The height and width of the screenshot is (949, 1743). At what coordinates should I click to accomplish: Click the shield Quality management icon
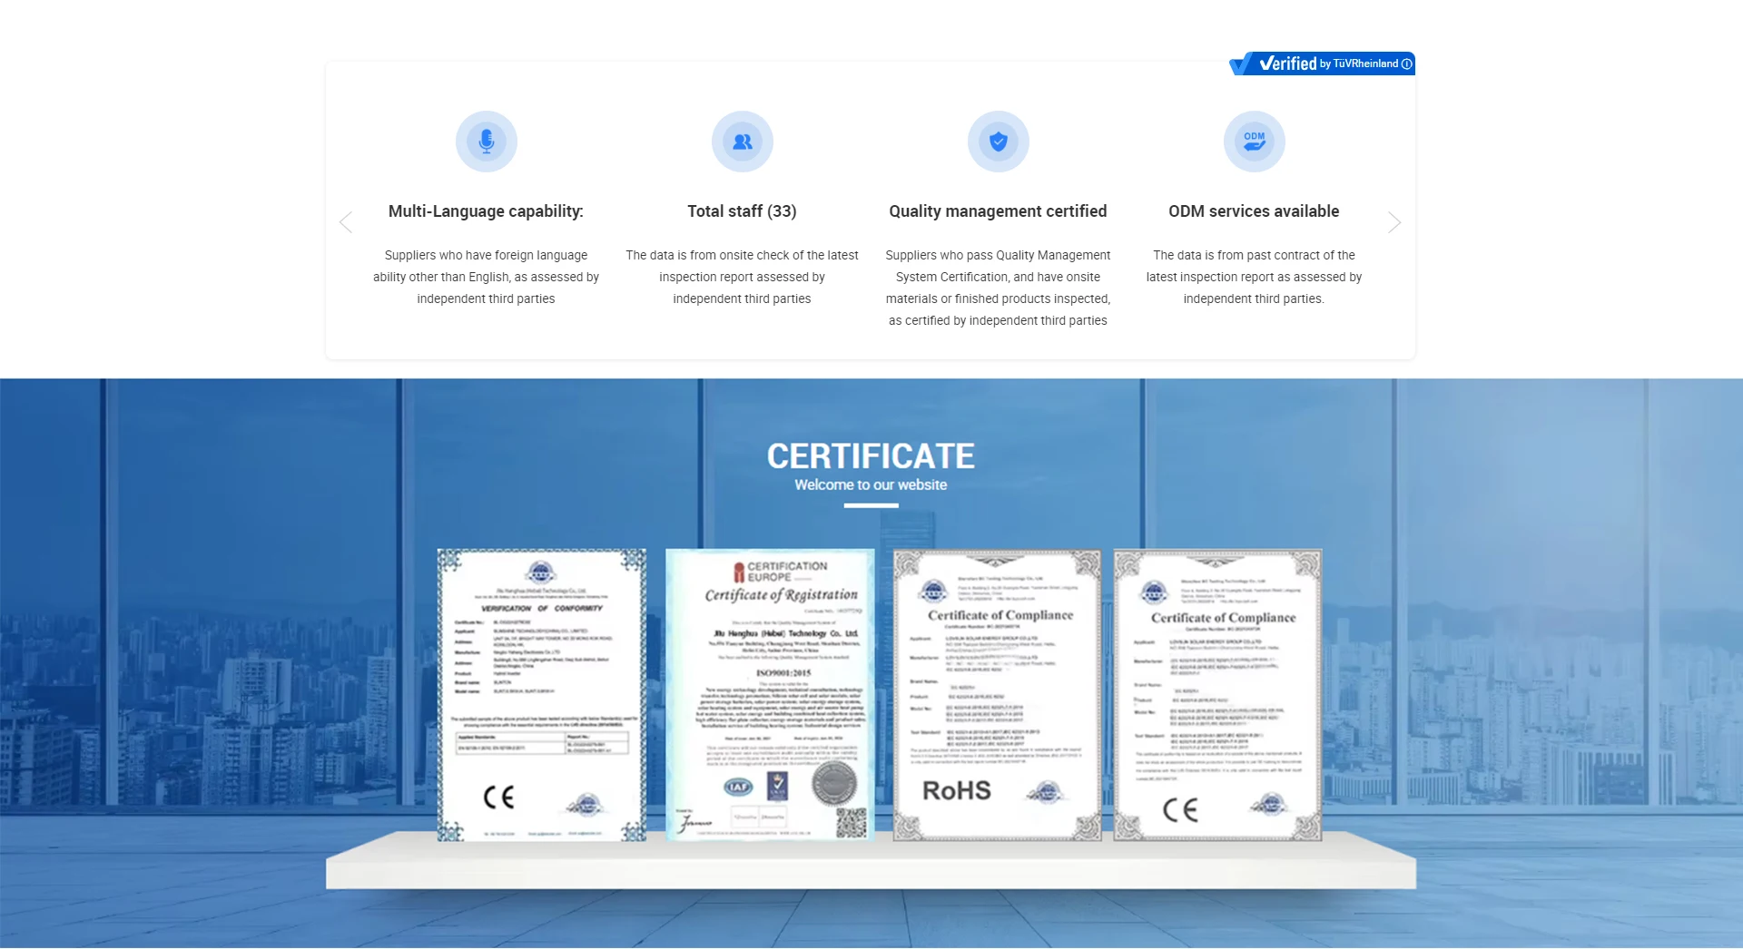coord(999,142)
